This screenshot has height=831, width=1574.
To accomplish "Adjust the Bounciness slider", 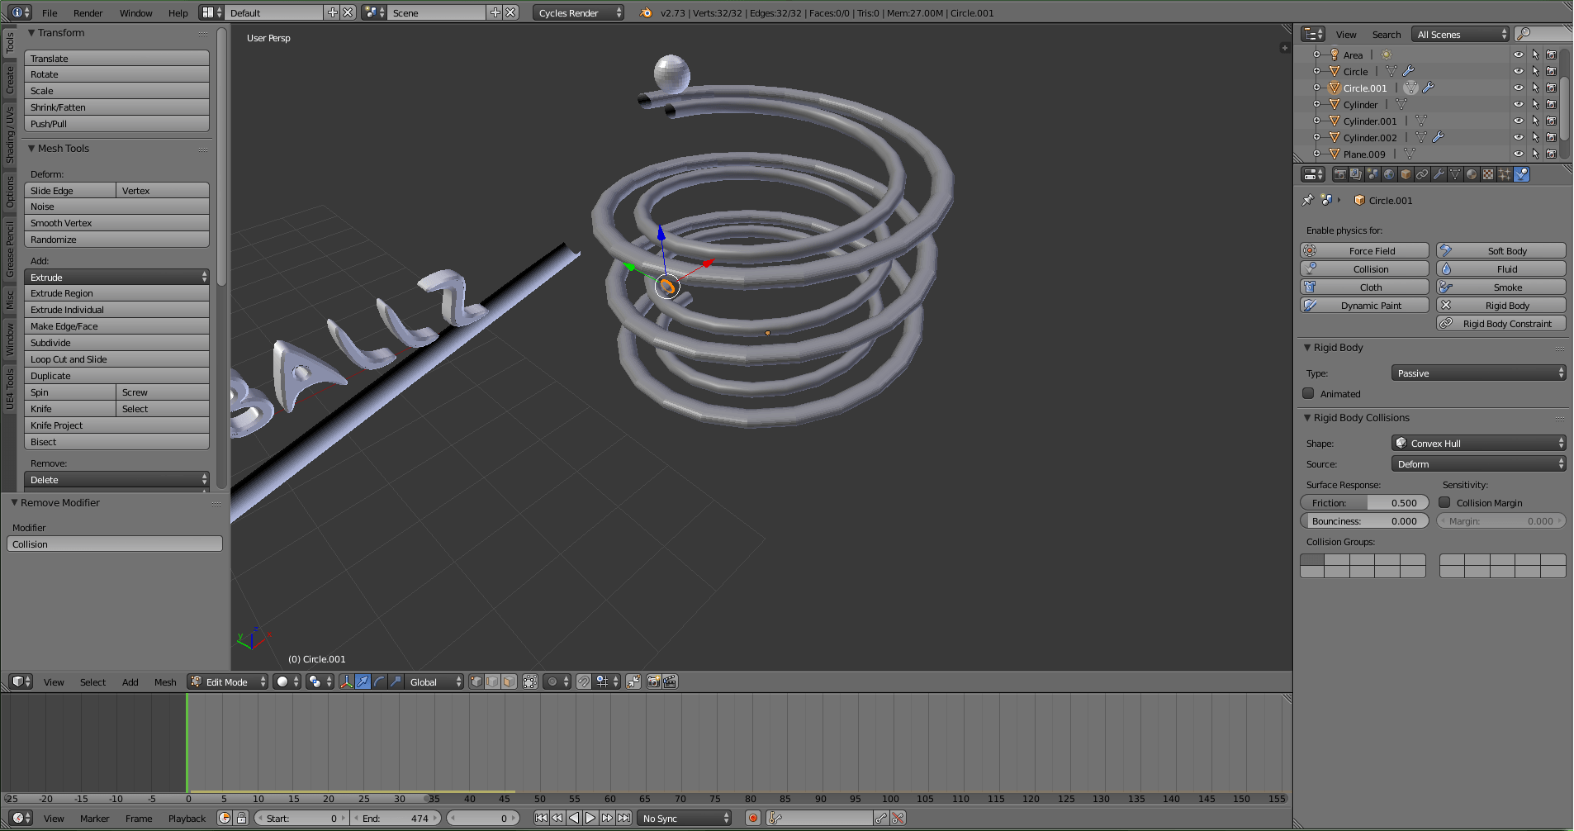I will point(1364,520).
